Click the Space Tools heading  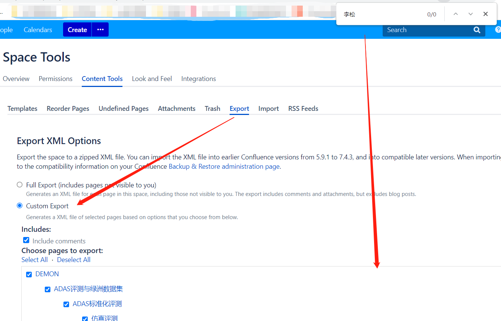[x=37, y=57]
